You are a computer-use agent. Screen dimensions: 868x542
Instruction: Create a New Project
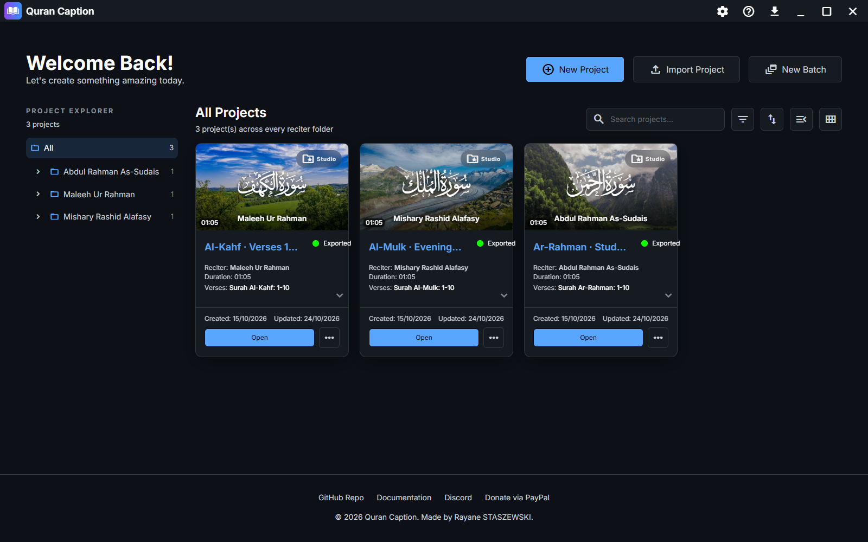tap(575, 69)
